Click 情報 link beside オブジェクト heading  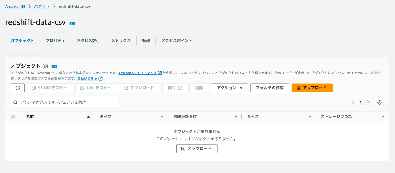(x=54, y=67)
